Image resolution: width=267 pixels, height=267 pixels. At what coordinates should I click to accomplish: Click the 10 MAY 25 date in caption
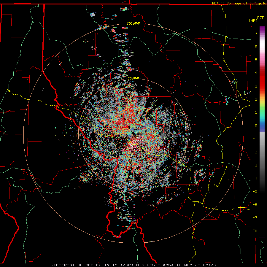[190, 265]
